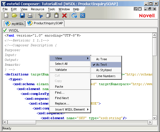Choose As Tree view

click(x=106, y=59)
